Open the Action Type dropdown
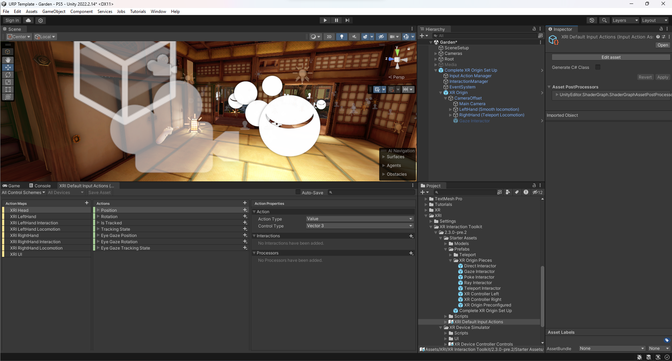The height and width of the screenshot is (361, 672). click(360, 219)
